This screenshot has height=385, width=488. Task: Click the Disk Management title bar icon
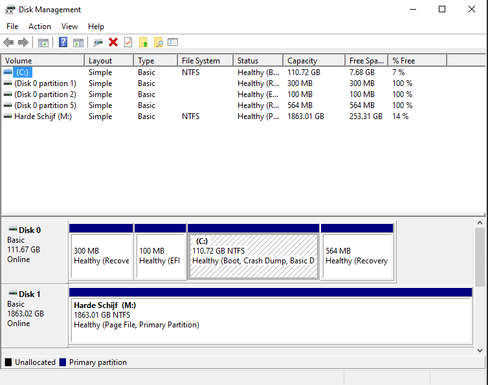coord(10,10)
